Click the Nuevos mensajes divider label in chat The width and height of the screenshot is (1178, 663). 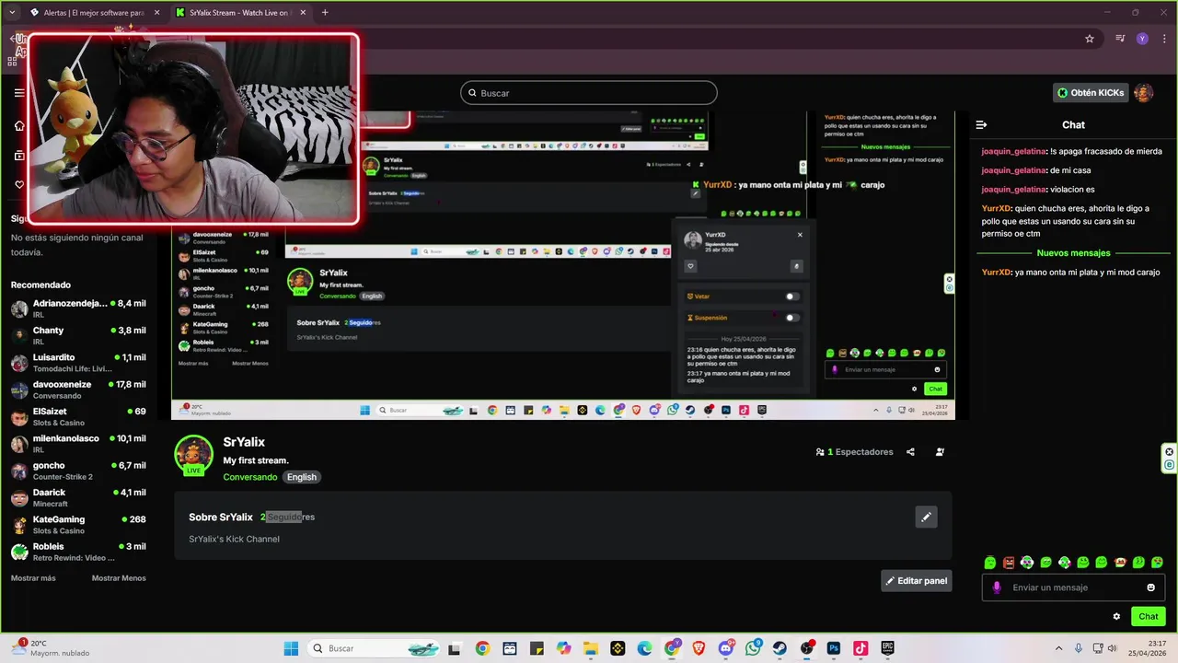coord(1073,253)
